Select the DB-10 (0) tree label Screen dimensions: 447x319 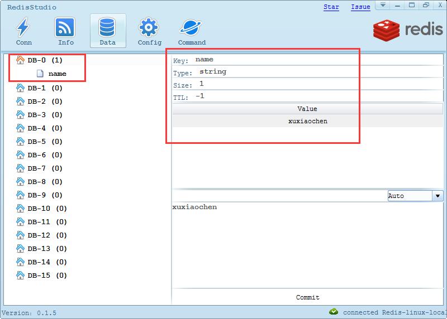(47, 209)
